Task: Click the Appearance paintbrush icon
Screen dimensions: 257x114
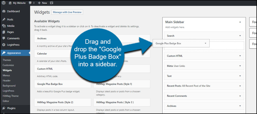Action: (4, 53)
